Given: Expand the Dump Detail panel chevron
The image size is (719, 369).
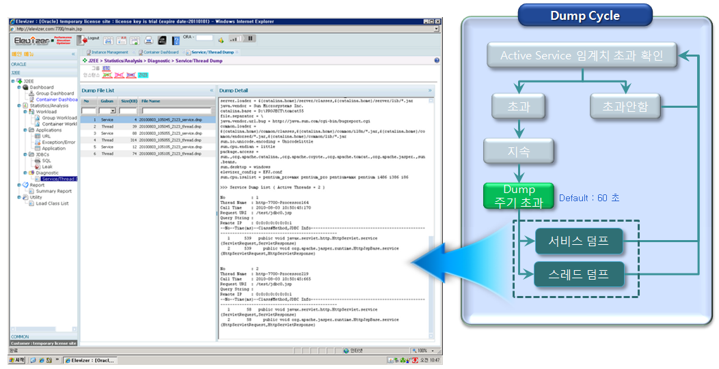Looking at the screenshot, I should (x=430, y=91).
